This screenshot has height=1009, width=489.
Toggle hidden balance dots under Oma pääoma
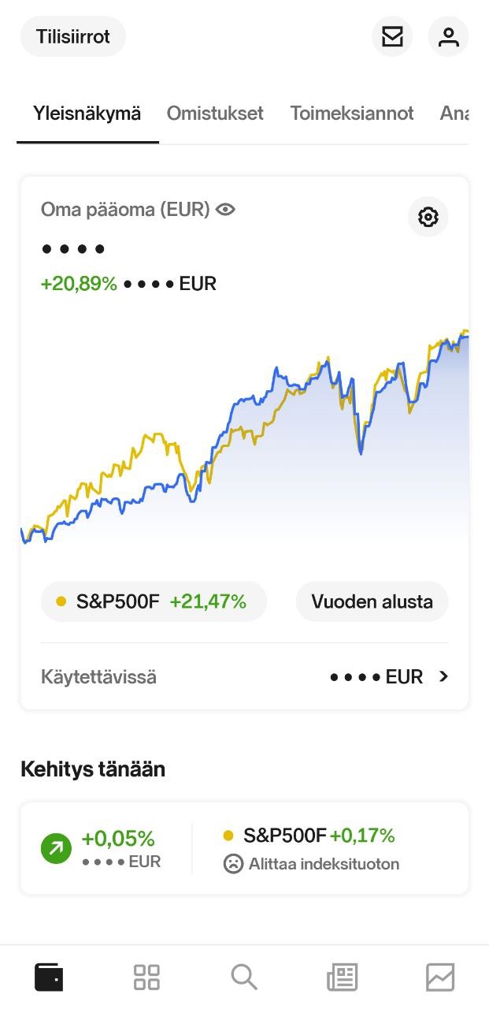[73, 248]
